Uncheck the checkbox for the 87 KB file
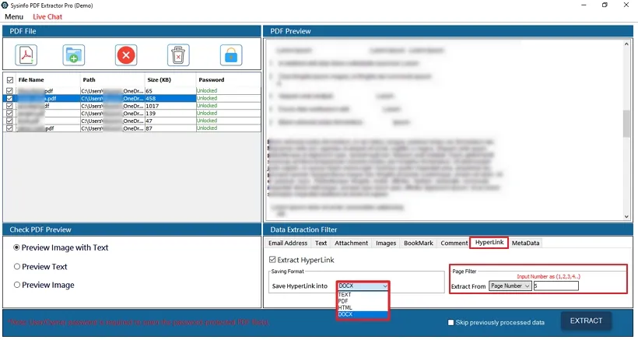The image size is (638, 340). point(10,128)
